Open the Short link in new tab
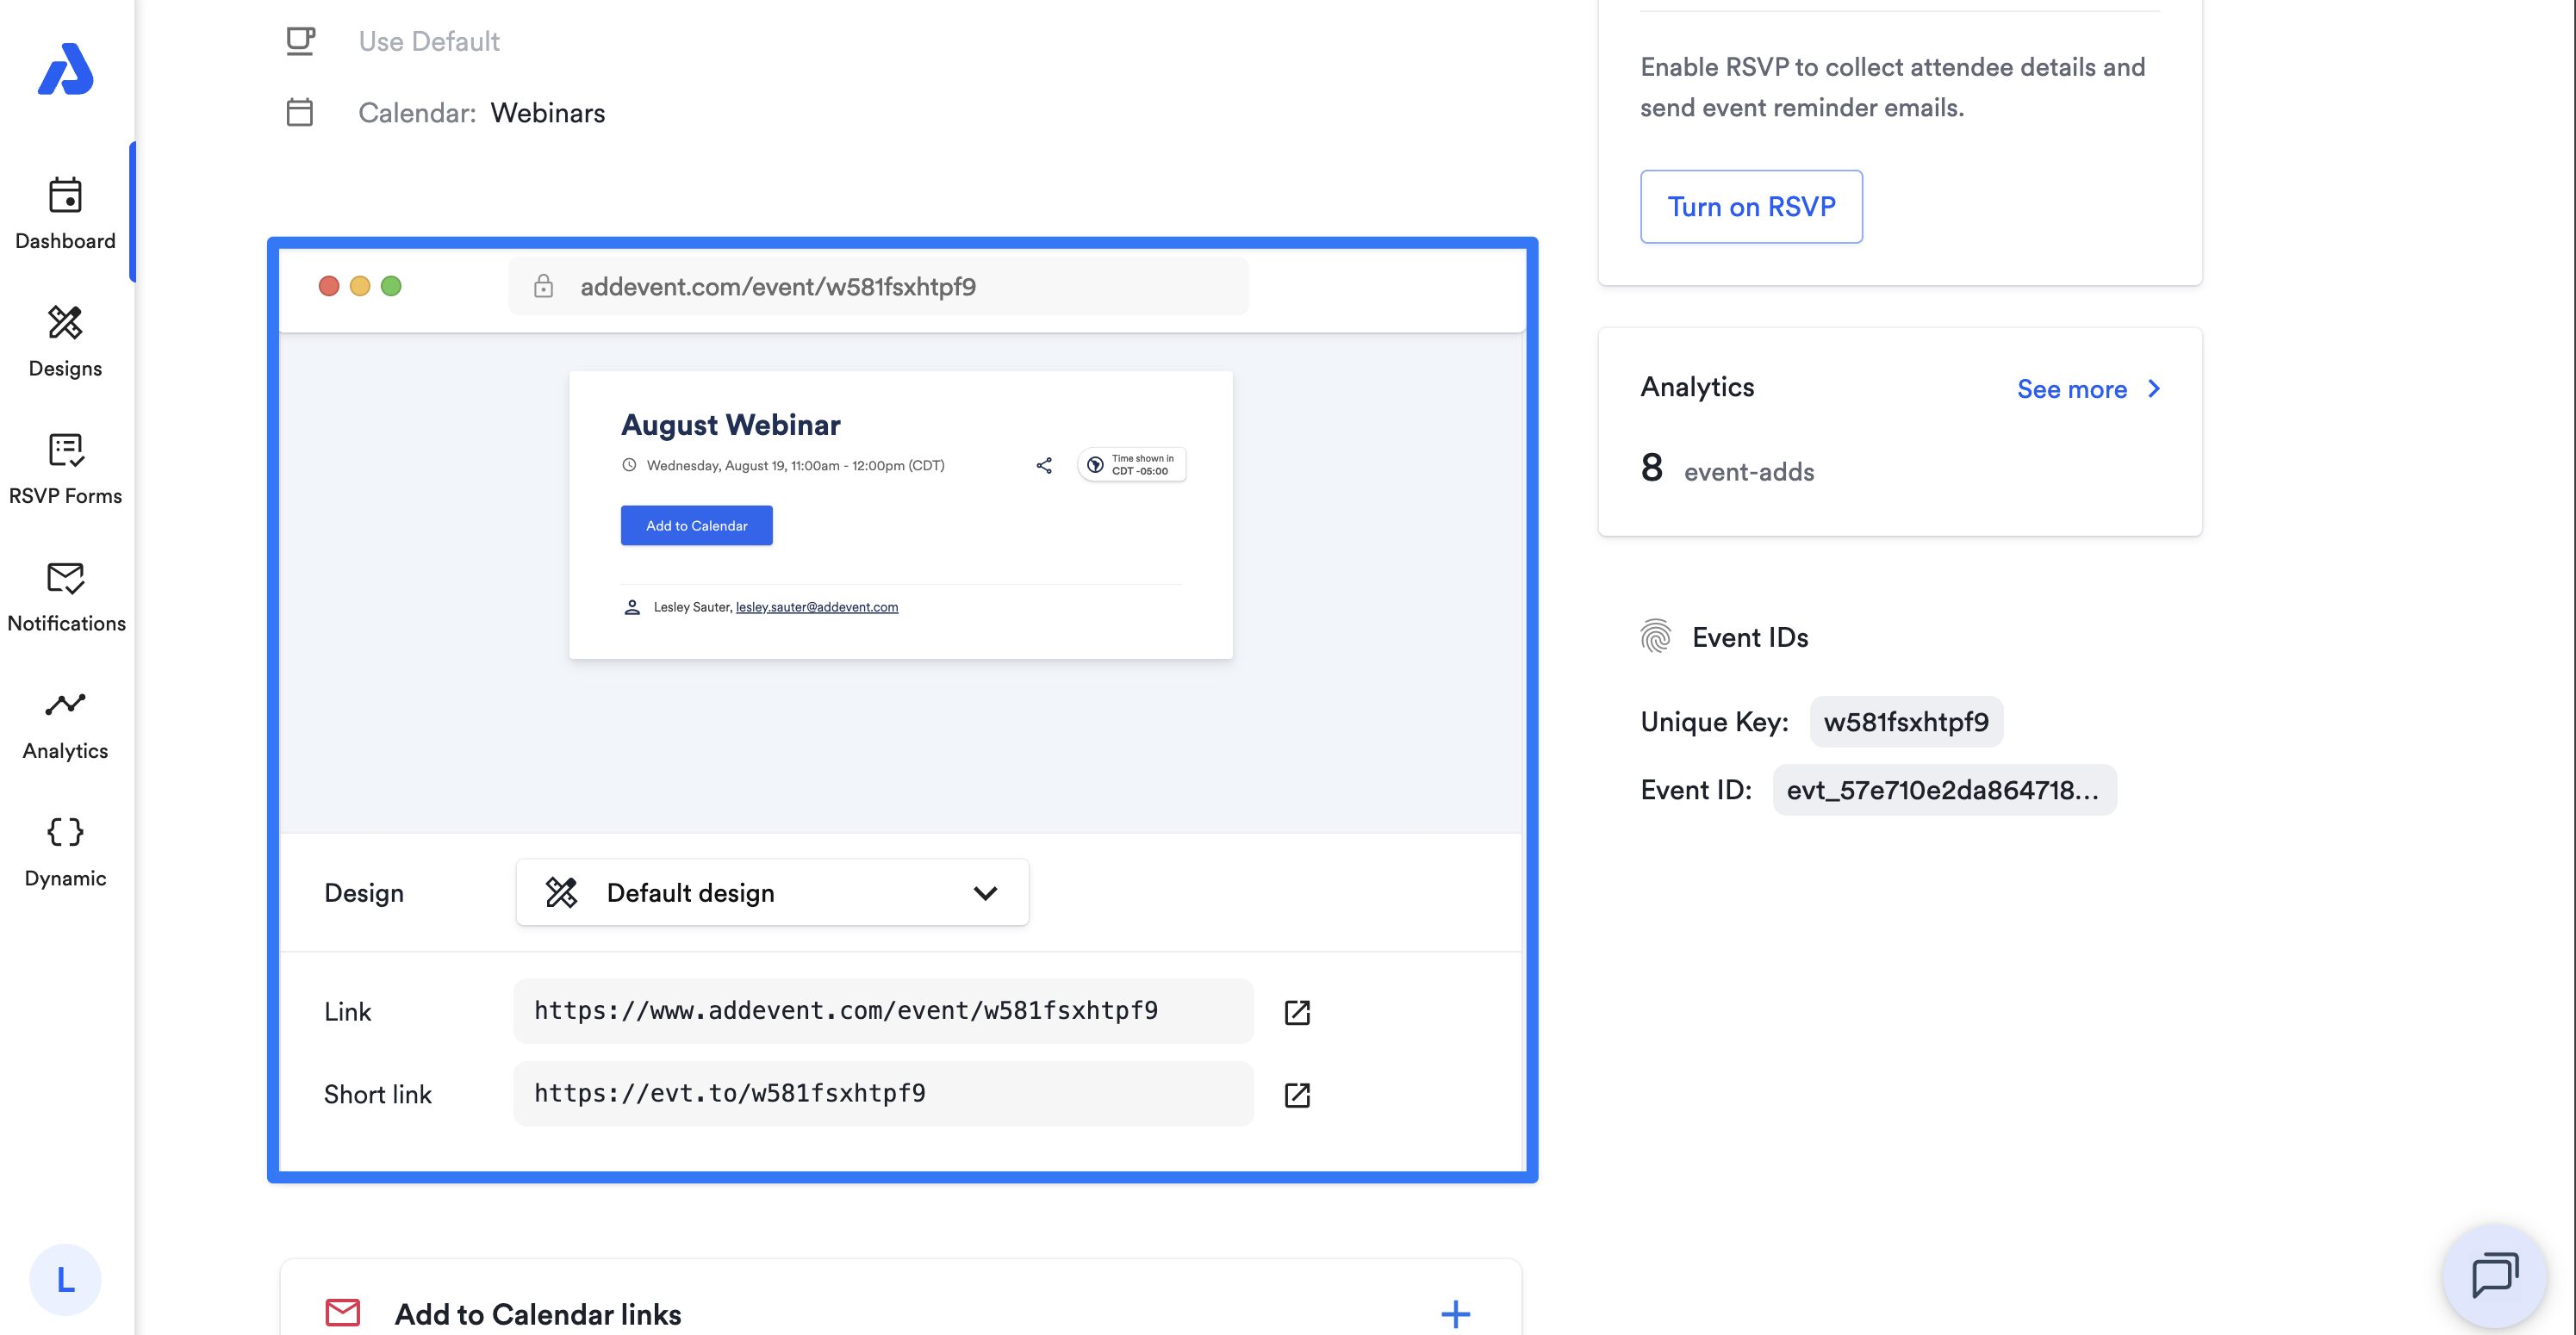Screen dimensions: 2576x1335 coord(1297,1095)
